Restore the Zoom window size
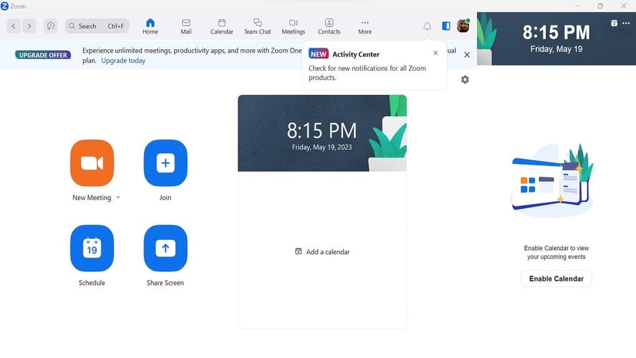 coord(600,6)
